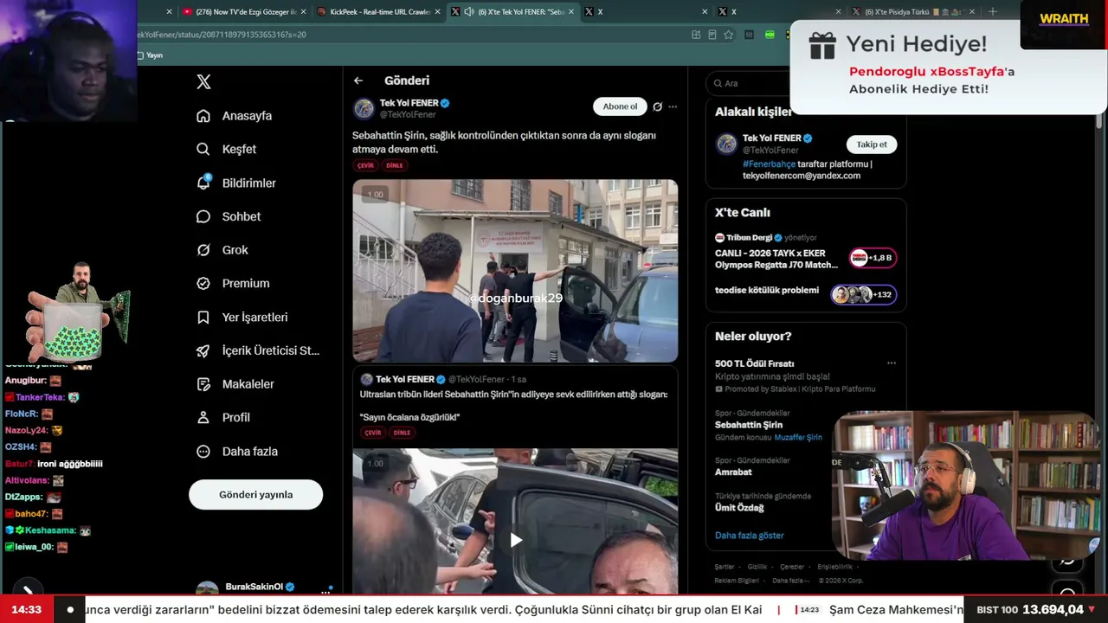
Task: Click the Şartlar footer link
Action: click(725, 567)
